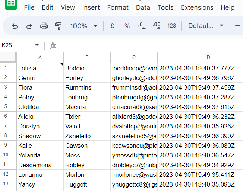Open the File menu
This screenshot has width=243, height=191.
coord(29,7)
